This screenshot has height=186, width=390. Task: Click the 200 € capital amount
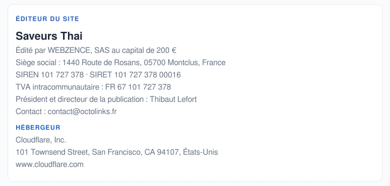(x=166, y=50)
